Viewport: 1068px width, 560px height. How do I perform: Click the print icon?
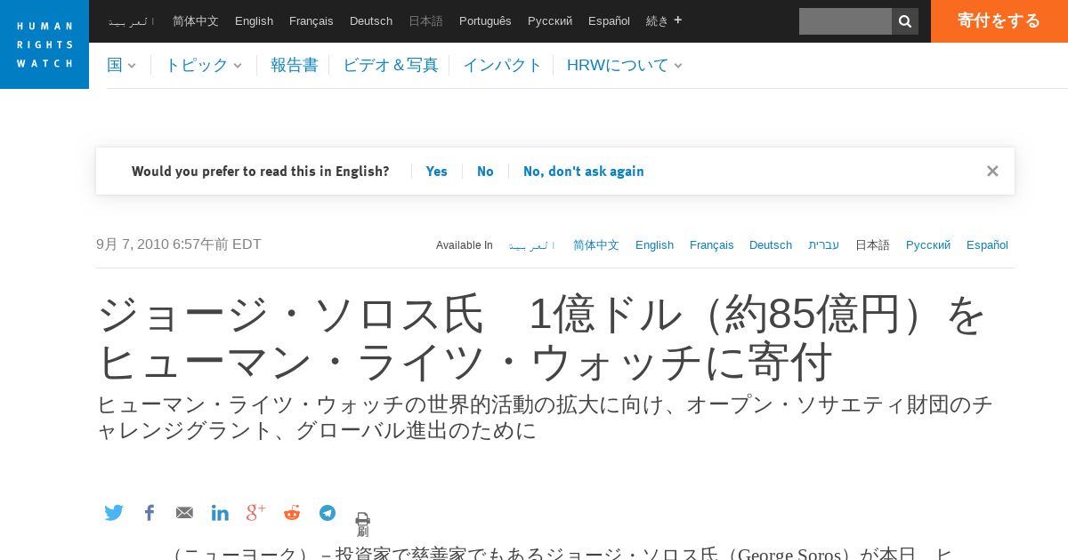[x=362, y=520]
